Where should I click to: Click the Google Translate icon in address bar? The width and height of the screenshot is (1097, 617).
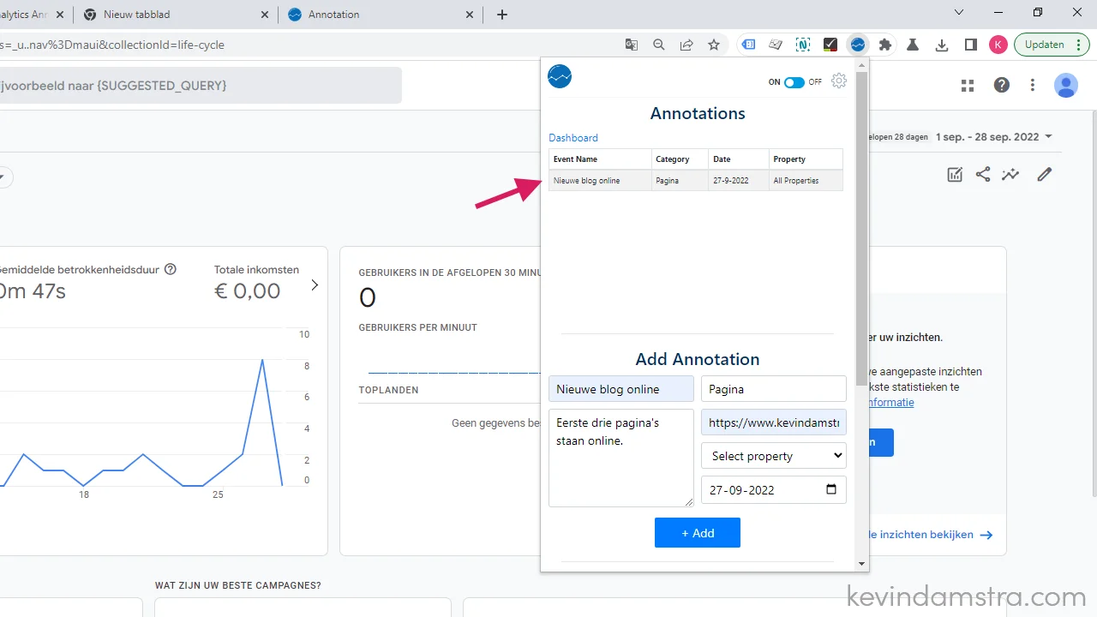pos(632,45)
